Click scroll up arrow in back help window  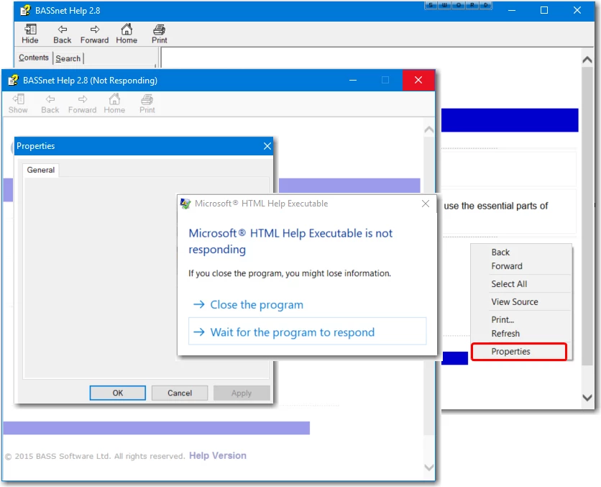[x=587, y=60]
